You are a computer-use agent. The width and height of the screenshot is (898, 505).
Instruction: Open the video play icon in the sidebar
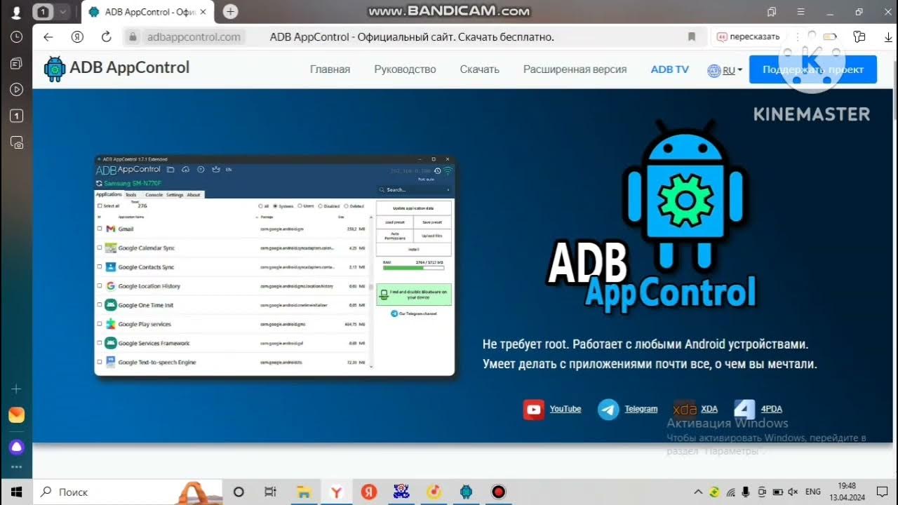[17, 90]
